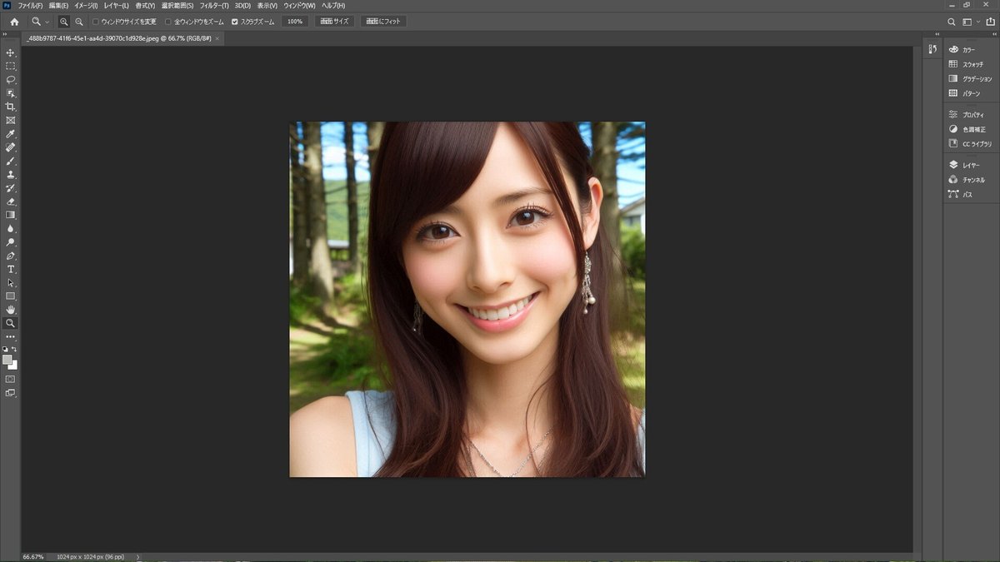Open the zoom tool preset dropdown arrow
The image size is (1000, 562).
(47, 21)
